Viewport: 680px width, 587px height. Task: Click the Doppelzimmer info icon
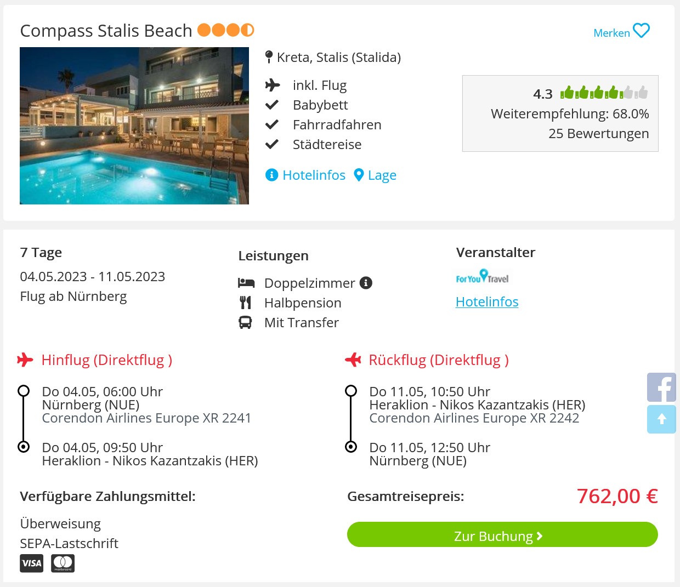366,283
